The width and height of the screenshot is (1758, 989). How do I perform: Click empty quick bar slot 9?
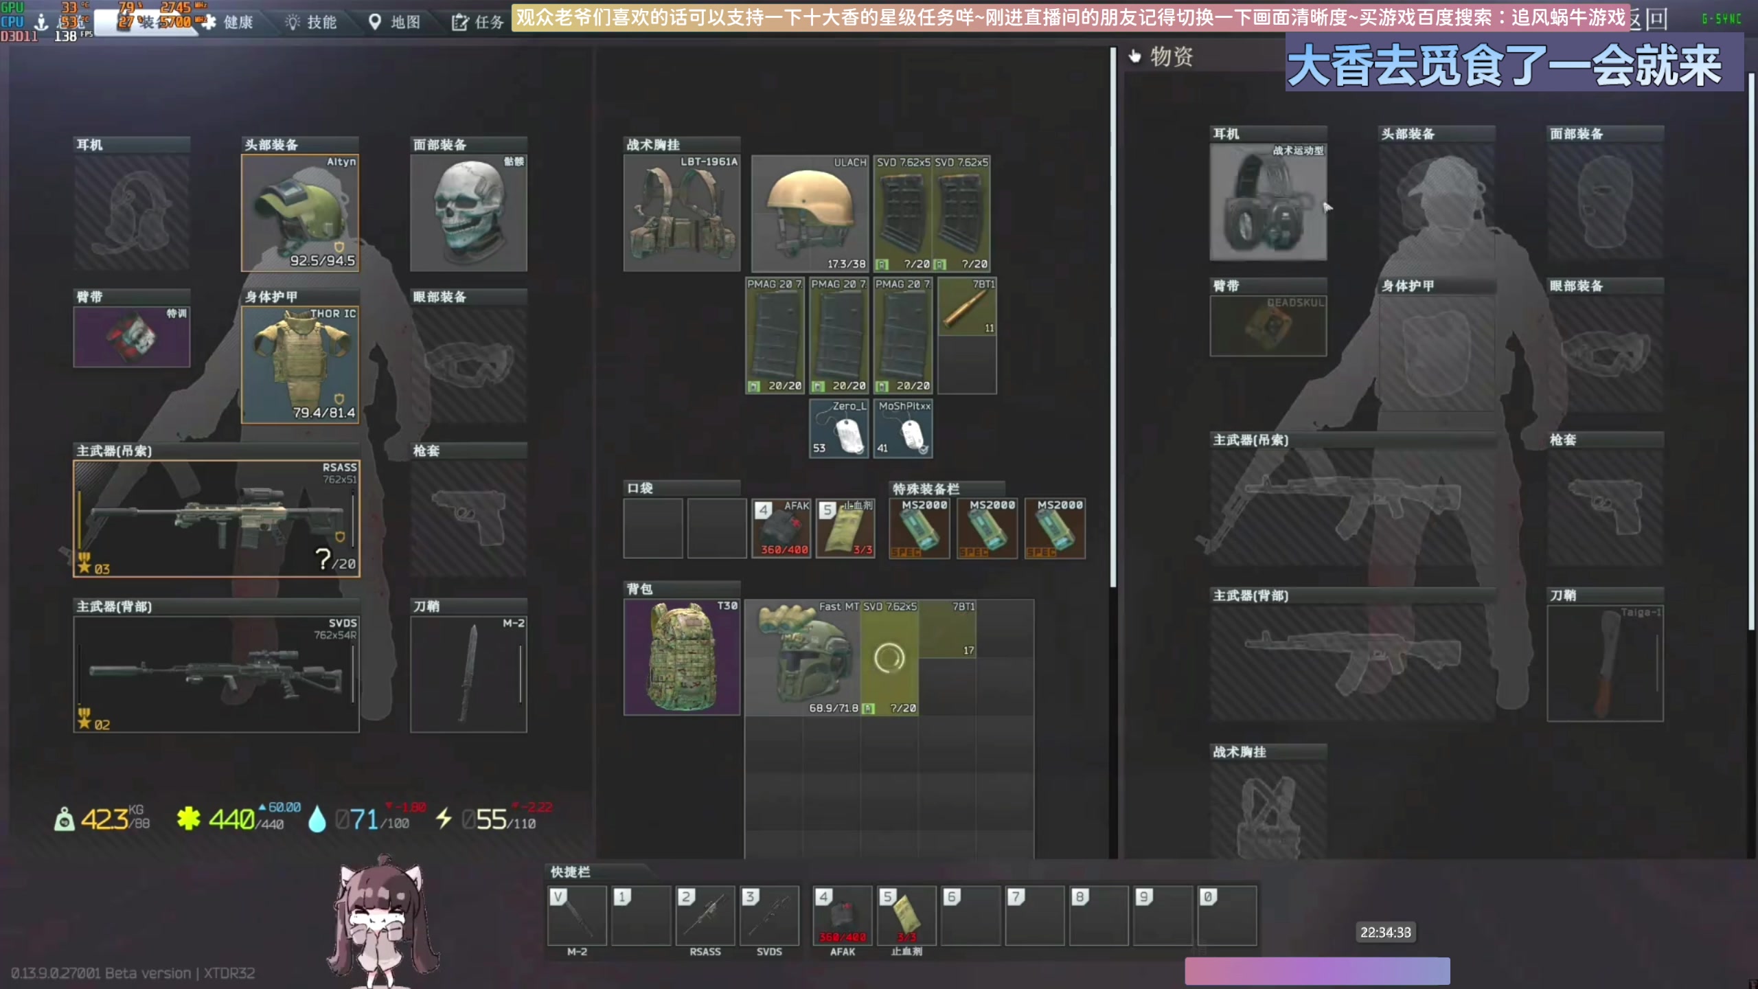point(1163,916)
